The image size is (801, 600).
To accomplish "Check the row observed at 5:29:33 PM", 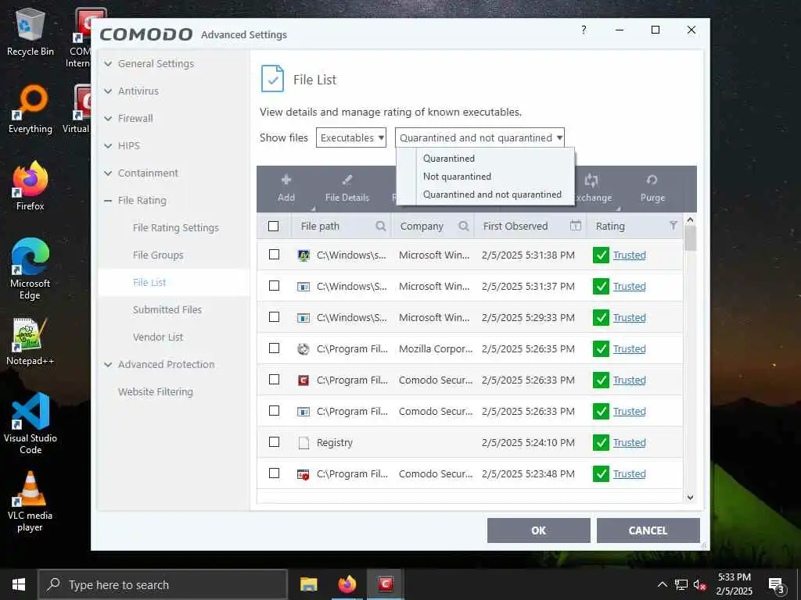I will 275,317.
